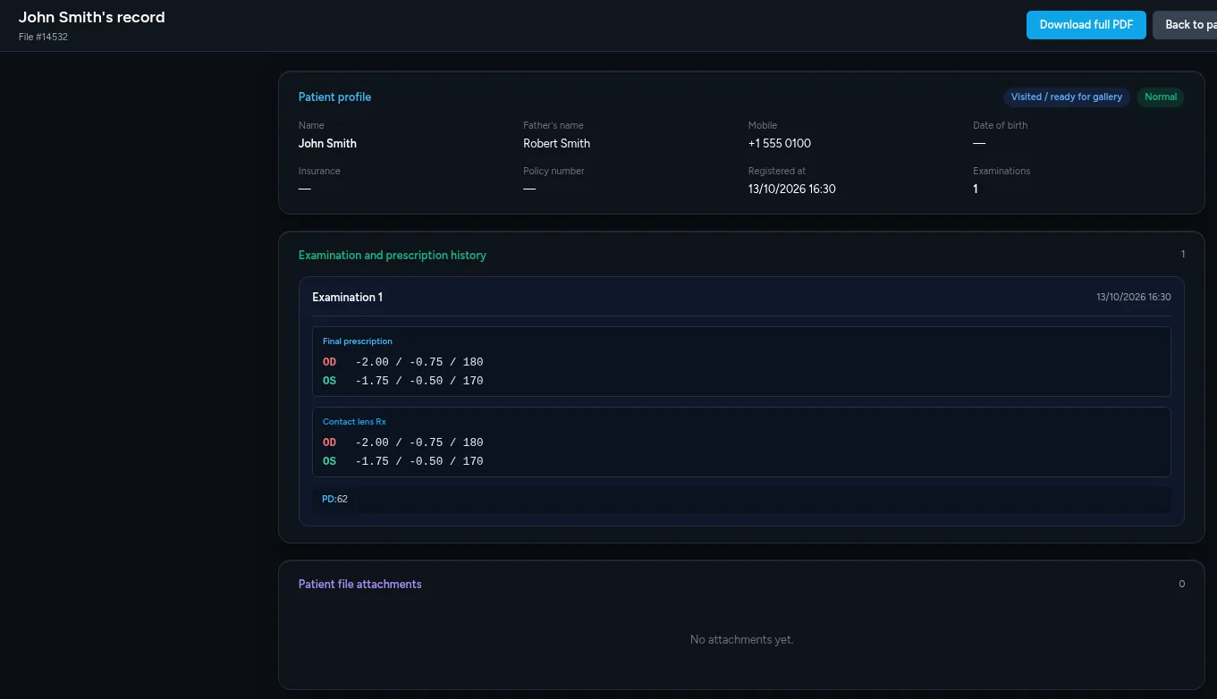Image resolution: width=1217 pixels, height=699 pixels.
Task: Click the father's name Robert Smith
Action: 556,143
